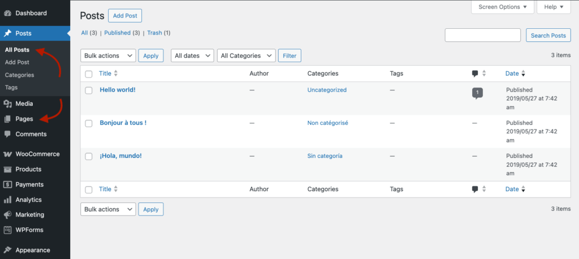Click the Search Posts button
This screenshot has width=579, height=259.
[x=548, y=36]
